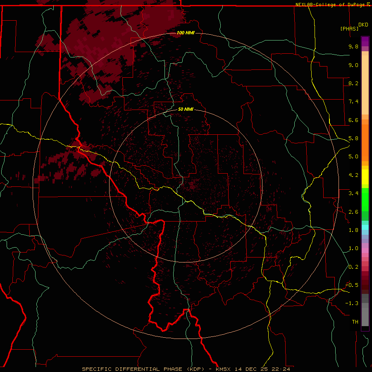The image size is (372, 372).
Task: Click the 9.8 value on color scale
Action: click(x=353, y=46)
